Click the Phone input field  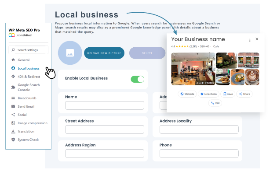[199, 154]
